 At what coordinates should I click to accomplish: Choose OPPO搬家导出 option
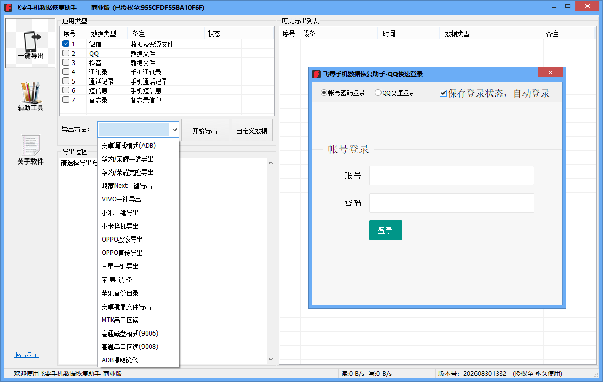coord(138,240)
